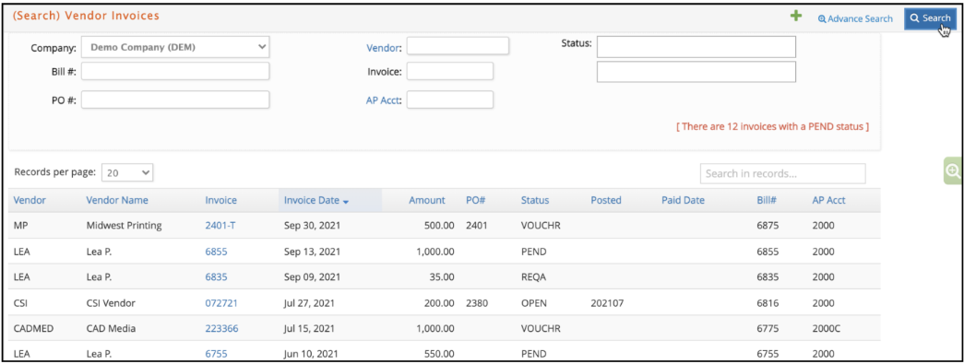
Task: Sort by AP Acct column header
Action: 828,200
